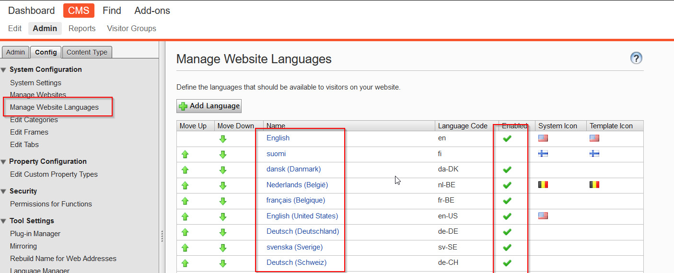This screenshot has height=273, width=674.
Task: Click Belgian flag template icon for Nederlands
Action: pyautogui.click(x=594, y=185)
